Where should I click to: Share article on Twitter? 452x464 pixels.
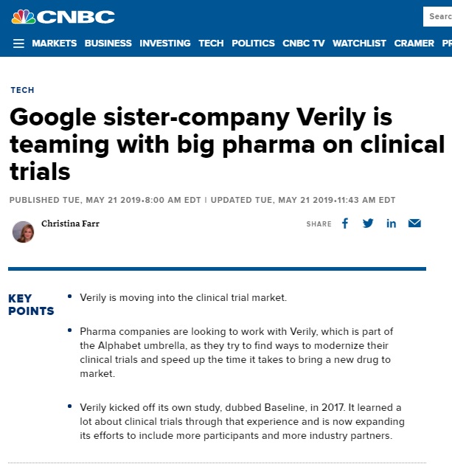(x=368, y=224)
